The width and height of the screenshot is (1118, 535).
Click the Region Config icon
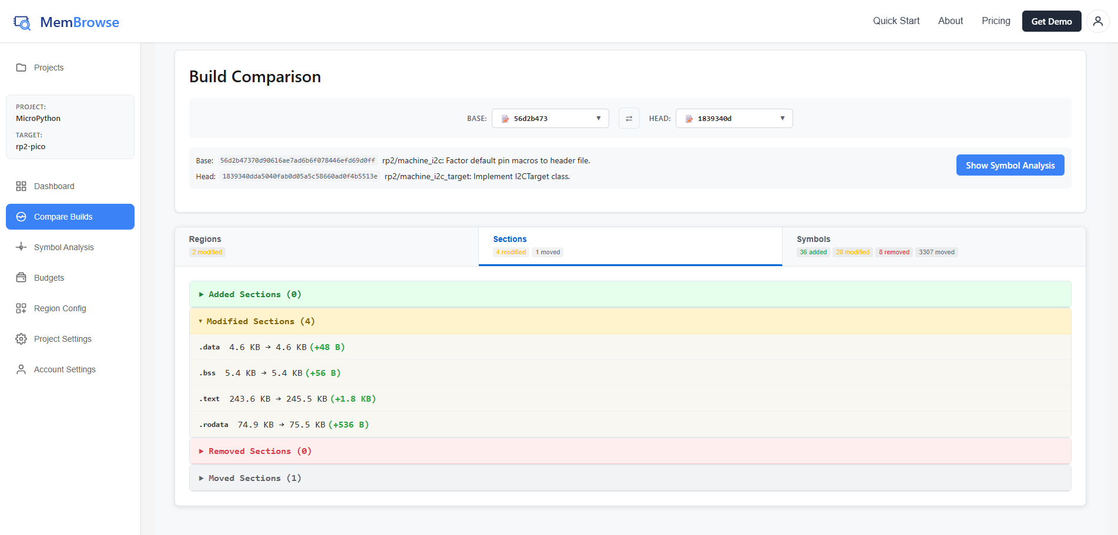(x=21, y=308)
